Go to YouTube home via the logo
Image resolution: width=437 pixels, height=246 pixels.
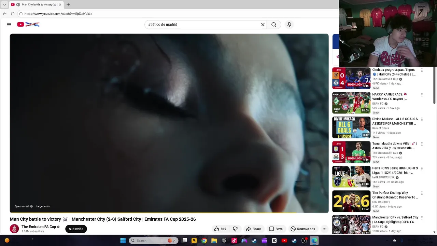pyautogui.click(x=28, y=25)
